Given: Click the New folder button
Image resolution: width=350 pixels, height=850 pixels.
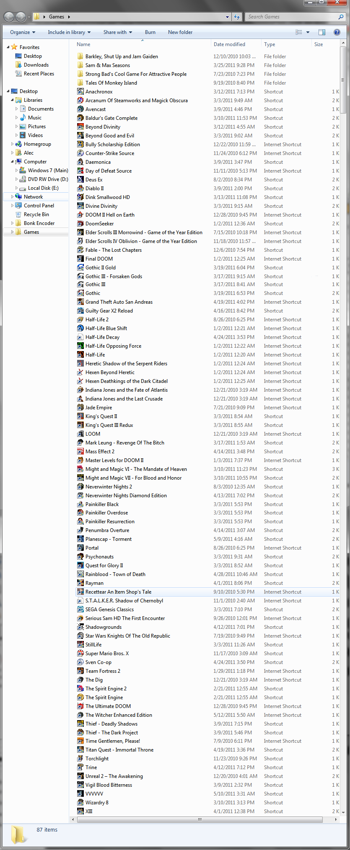Looking at the screenshot, I should click(180, 32).
